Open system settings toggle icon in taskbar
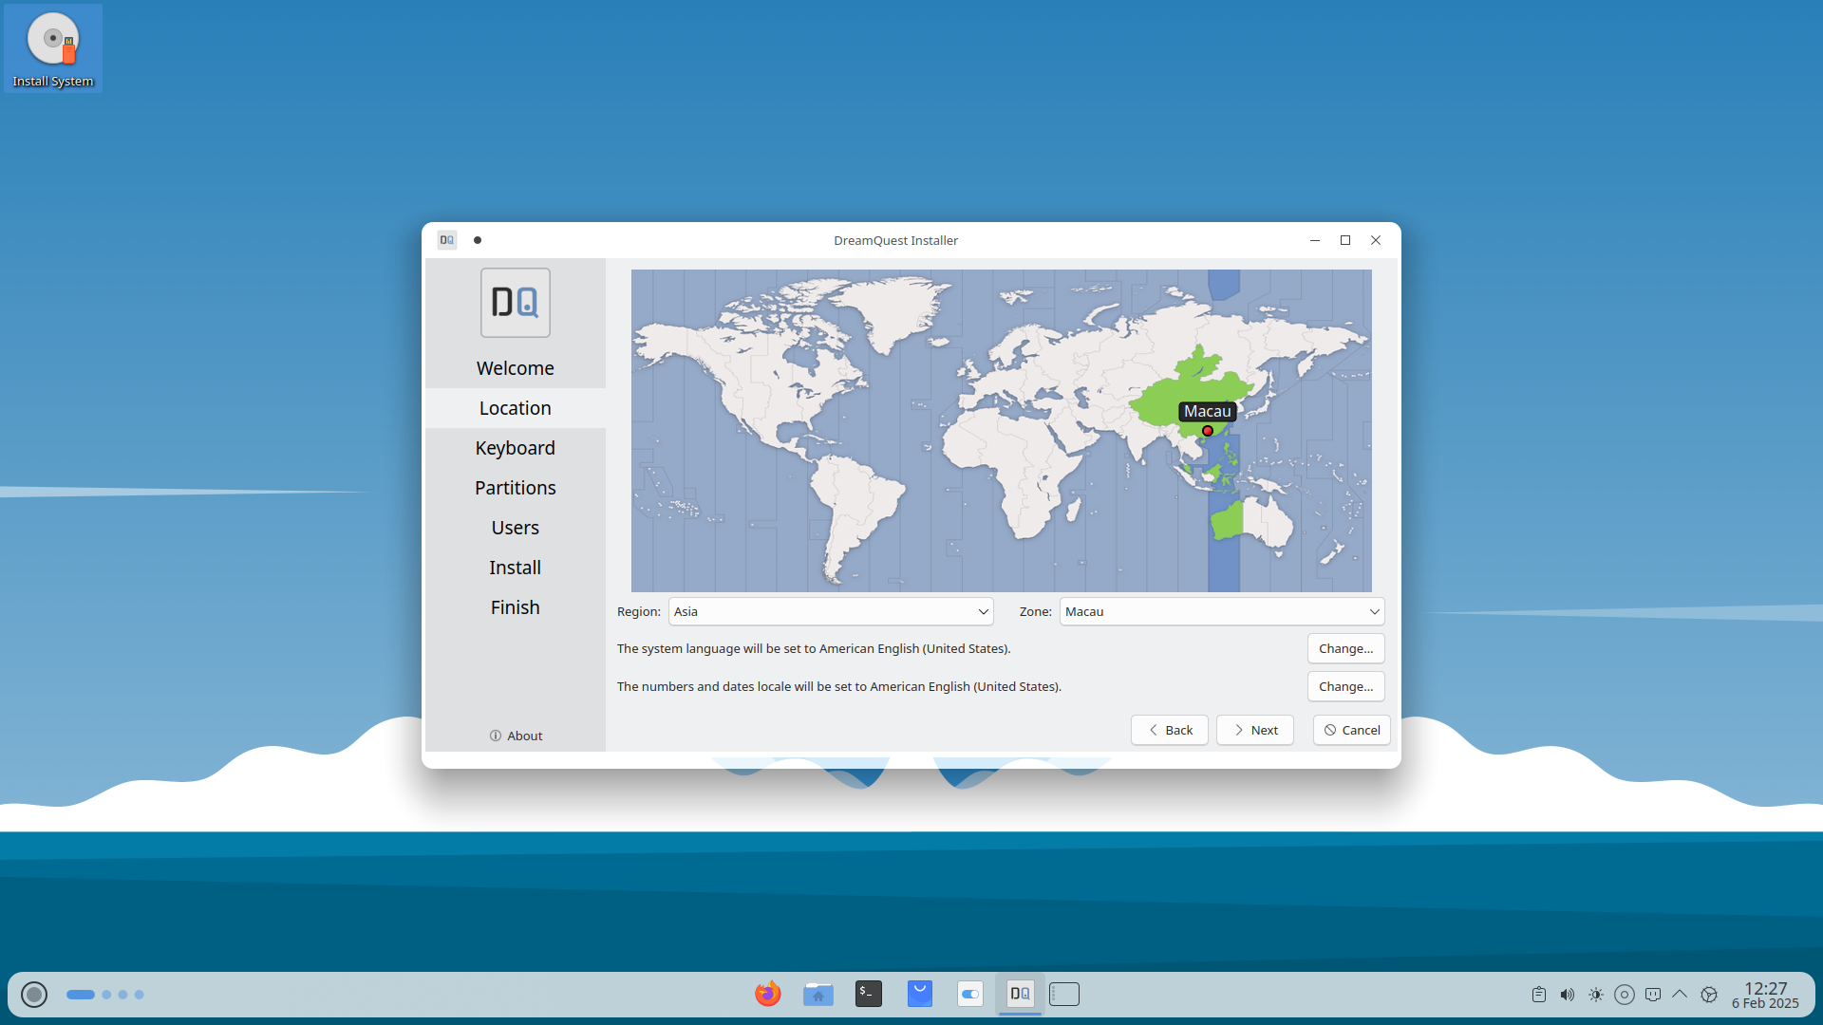Image resolution: width=1823 pixels, height=1025 pixels. (969, 994)
